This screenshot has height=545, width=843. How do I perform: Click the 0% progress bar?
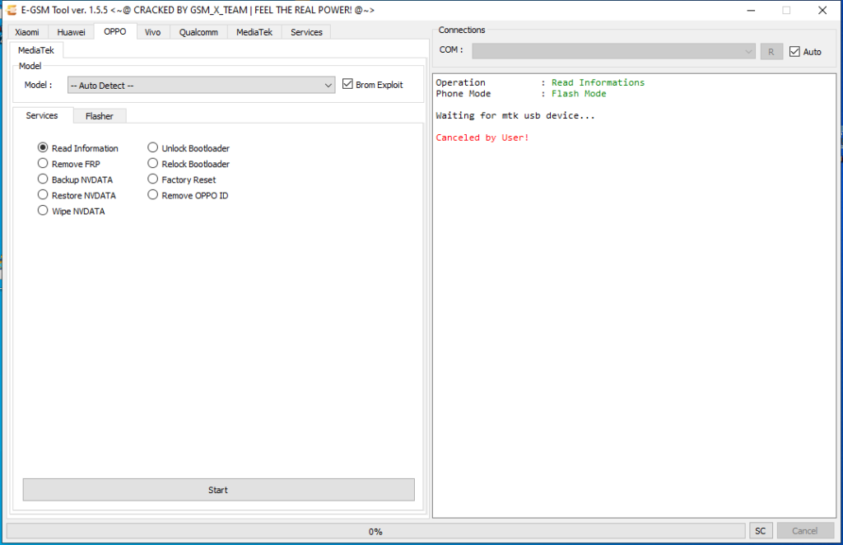click(x=375, y=531)
